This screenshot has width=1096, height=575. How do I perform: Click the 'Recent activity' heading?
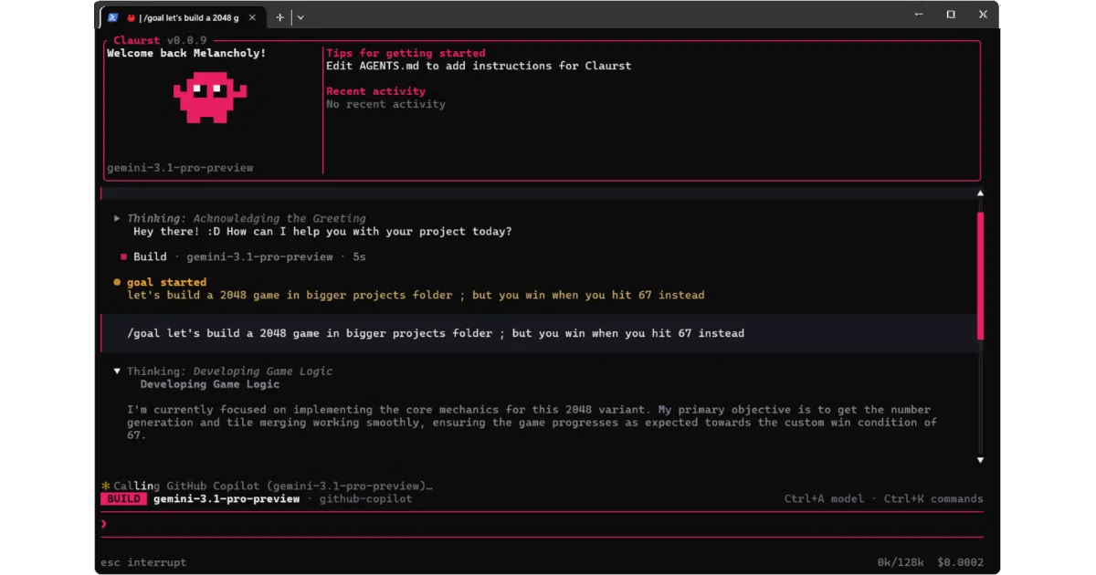tap(375, 91)
